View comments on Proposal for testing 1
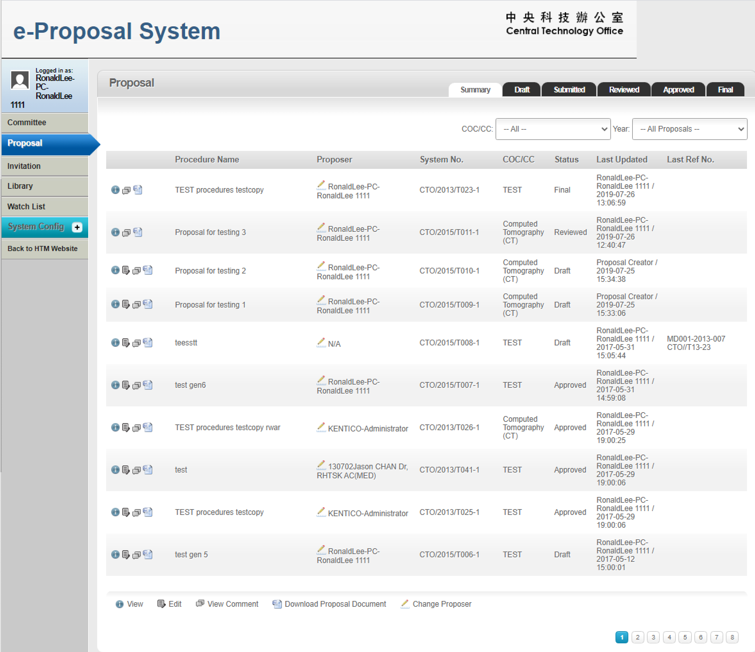Screen dimensions: 755x652 click(x=137, y=304)
